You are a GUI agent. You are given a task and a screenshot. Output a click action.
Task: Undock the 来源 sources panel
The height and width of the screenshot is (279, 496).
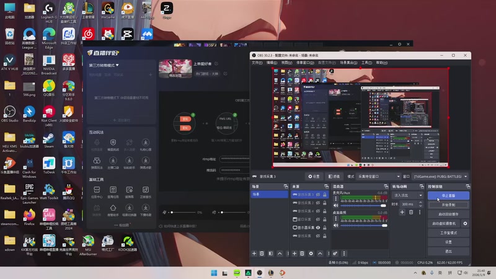326,187
